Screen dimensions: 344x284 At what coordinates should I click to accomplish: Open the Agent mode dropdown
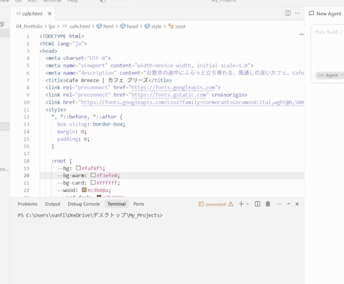pos(330,75)
